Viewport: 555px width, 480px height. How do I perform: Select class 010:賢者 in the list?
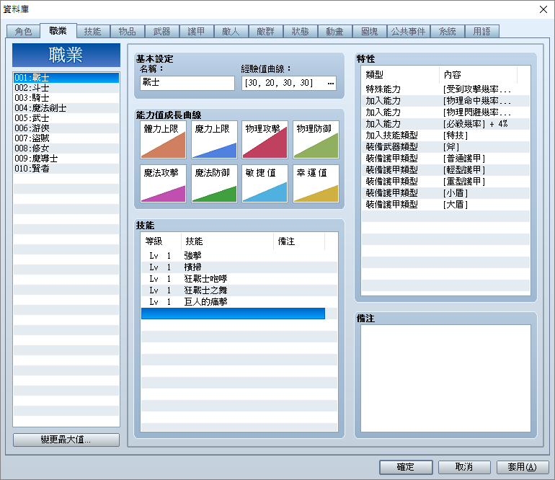[66, 169]
